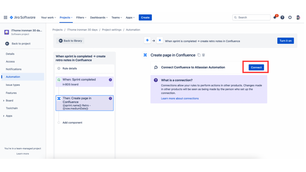Open the Dashboards dropdown menu
The image size is (306, 172).
click(x=99, y=18)
